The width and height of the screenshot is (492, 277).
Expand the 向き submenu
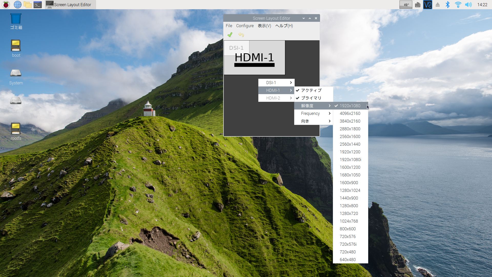pos(305,121)
